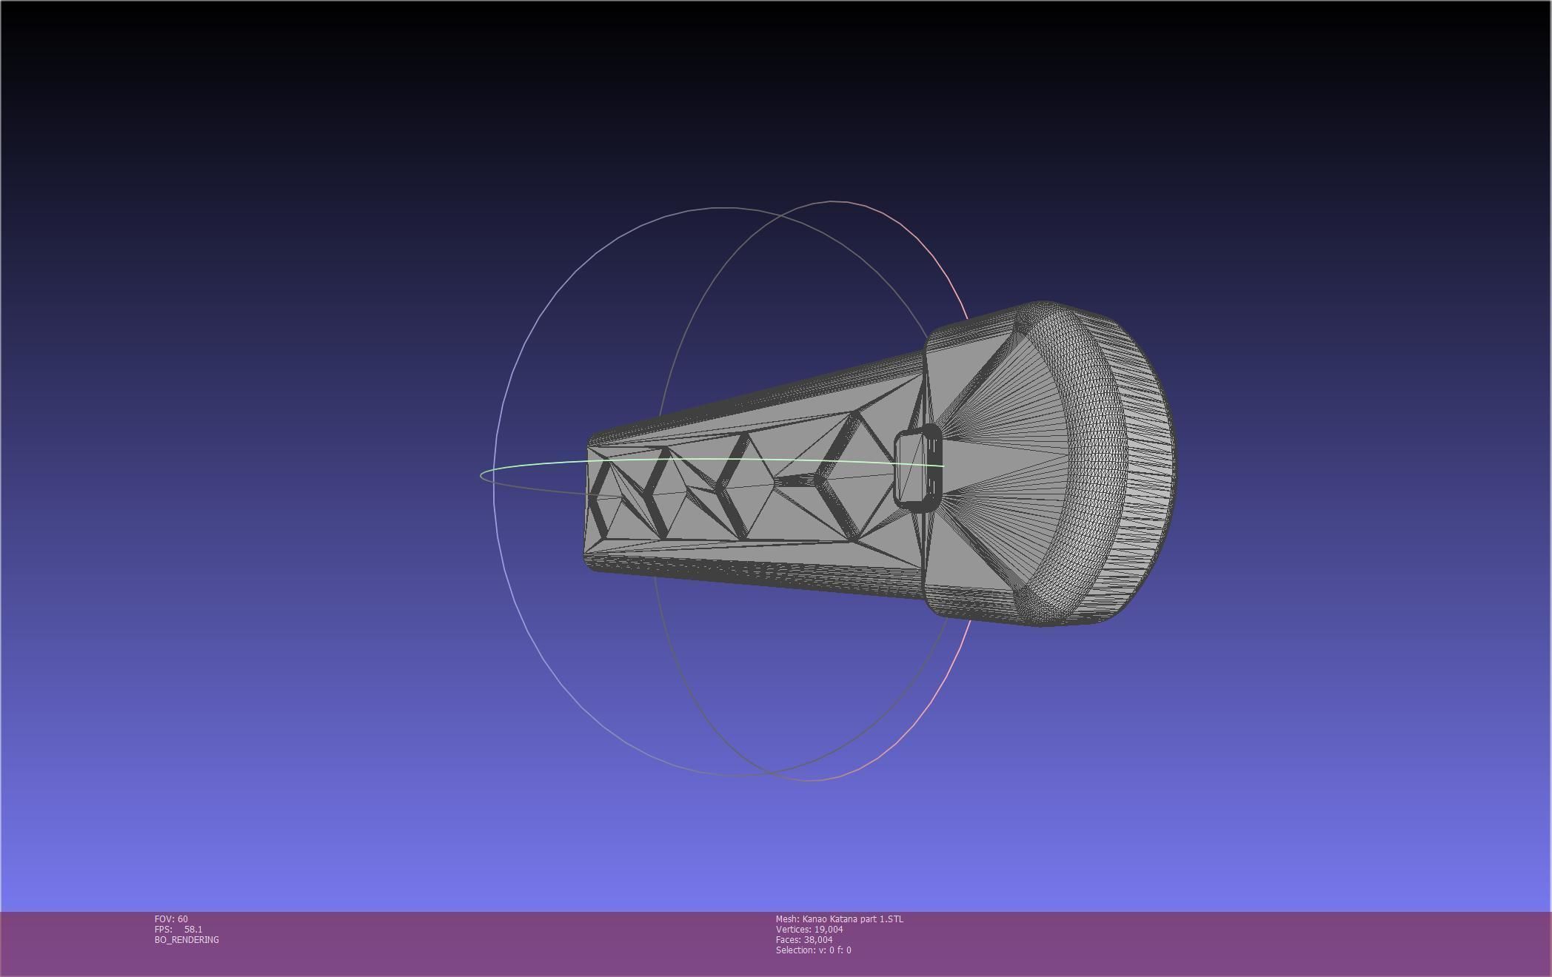
Task: Click the Mesh: Kanao Katana part 1.STL label
Action: (840, 919)
